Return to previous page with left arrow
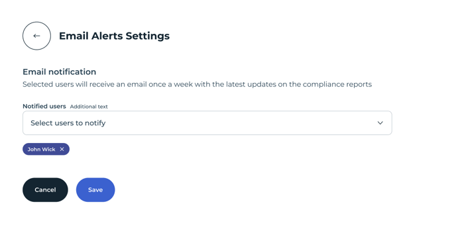This screenshot has width=456, height=245. (36, 36)
